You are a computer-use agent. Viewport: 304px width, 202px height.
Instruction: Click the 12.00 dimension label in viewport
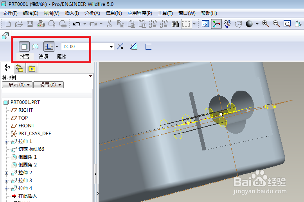point(270,107)
